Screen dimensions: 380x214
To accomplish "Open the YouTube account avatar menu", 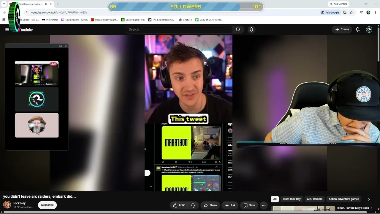I will click(369, 29).
